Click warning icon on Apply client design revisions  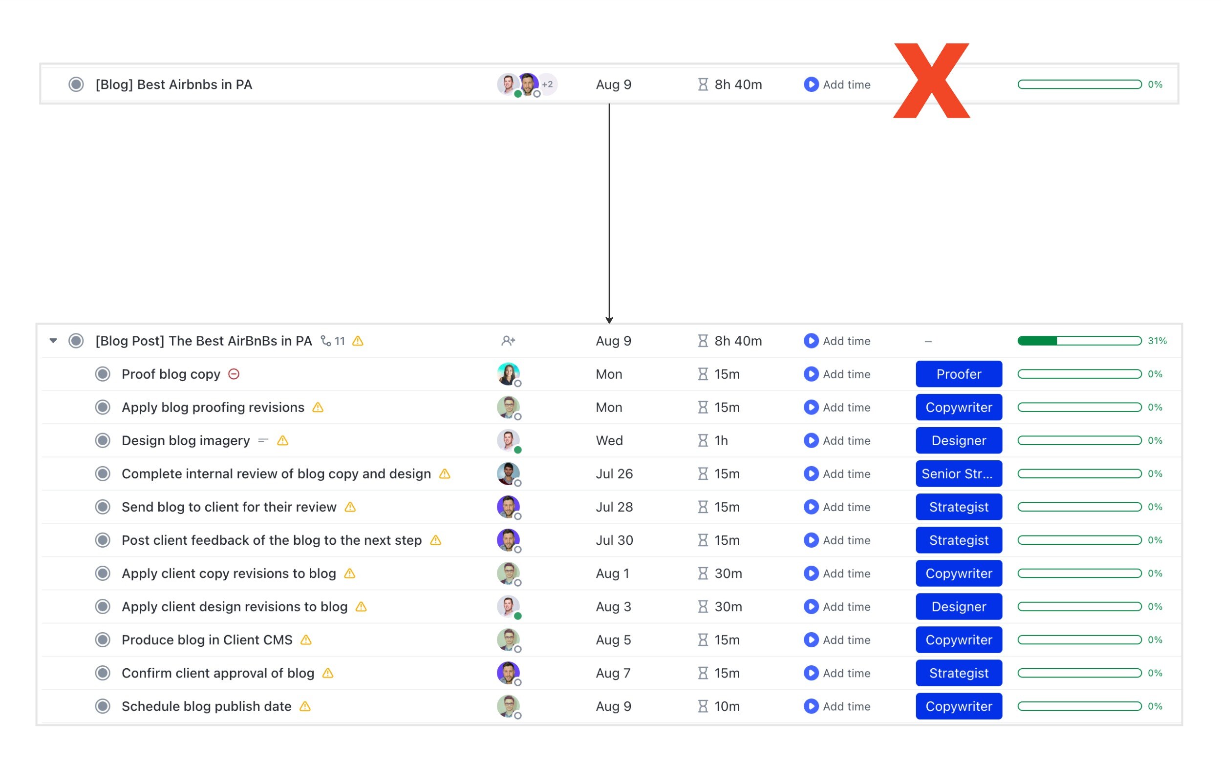point(361,607)
